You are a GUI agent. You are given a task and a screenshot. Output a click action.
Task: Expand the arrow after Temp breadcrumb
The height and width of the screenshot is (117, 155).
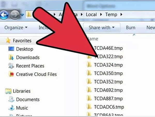coord(121,15)
